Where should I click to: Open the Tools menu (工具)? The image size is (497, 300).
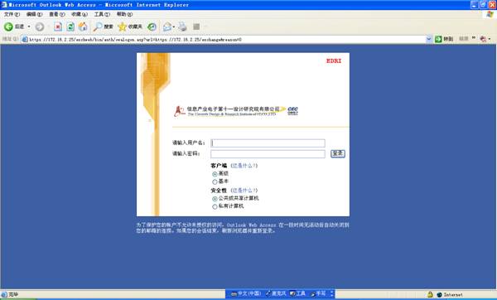tap(102, 14)
